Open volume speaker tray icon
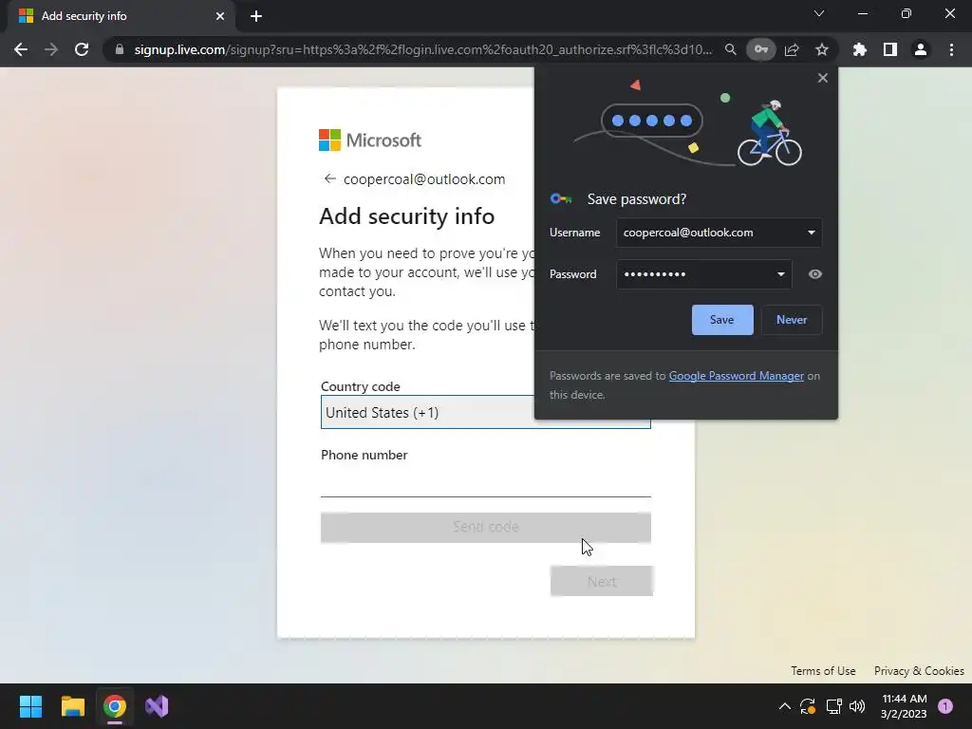The height and width of the screenshot is (729, 972). pos(857,706)
